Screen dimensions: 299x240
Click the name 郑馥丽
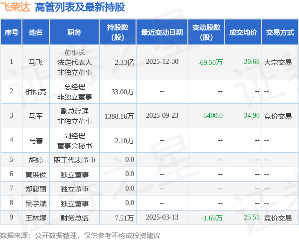[x=36, y=189]
